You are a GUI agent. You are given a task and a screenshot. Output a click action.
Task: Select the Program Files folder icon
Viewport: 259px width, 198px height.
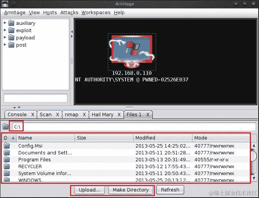(x=7, y=160)
